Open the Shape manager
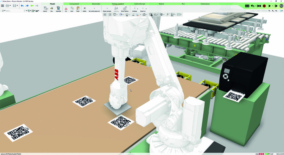 coord(107,9)
